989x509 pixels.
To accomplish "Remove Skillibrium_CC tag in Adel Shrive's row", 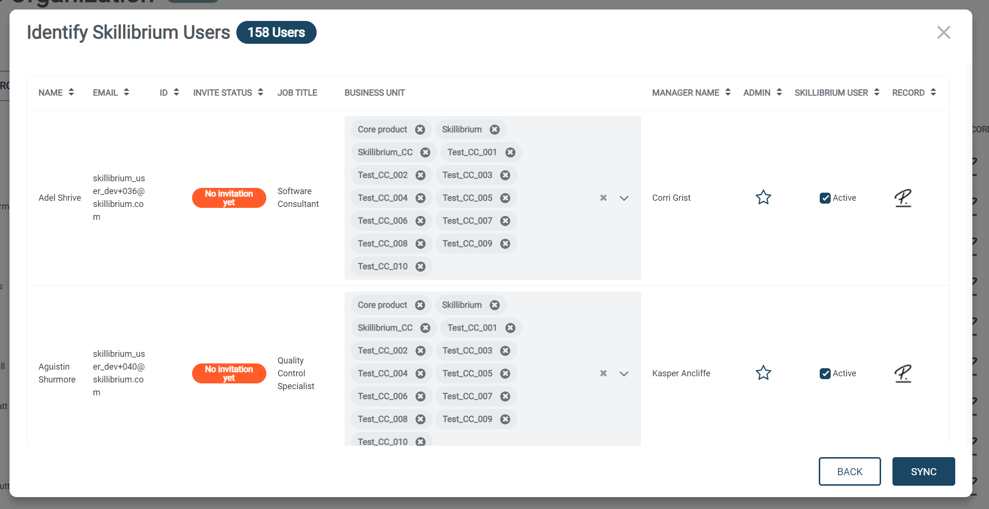I will pyautogui.click(x=425, y=152).
